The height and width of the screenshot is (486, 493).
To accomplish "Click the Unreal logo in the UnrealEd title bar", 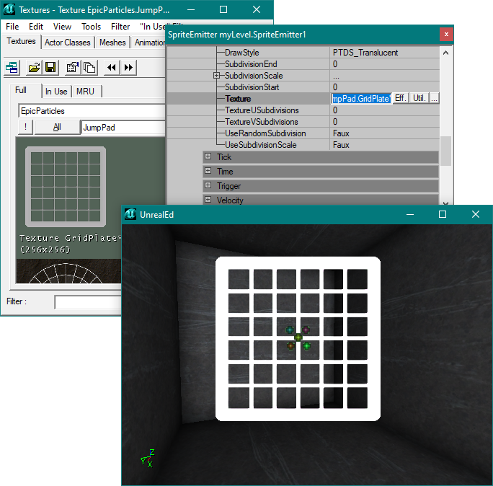I will (x=130, y=214).
